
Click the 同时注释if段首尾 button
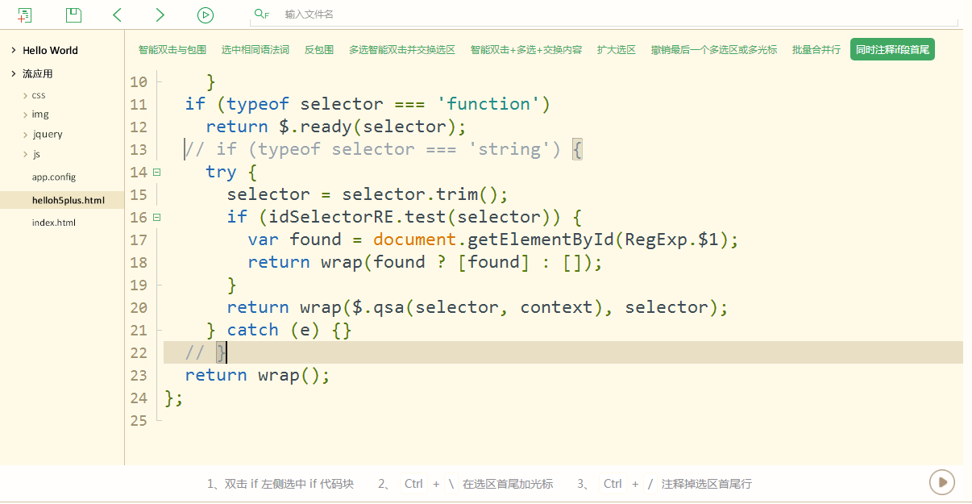coord(892,50)
